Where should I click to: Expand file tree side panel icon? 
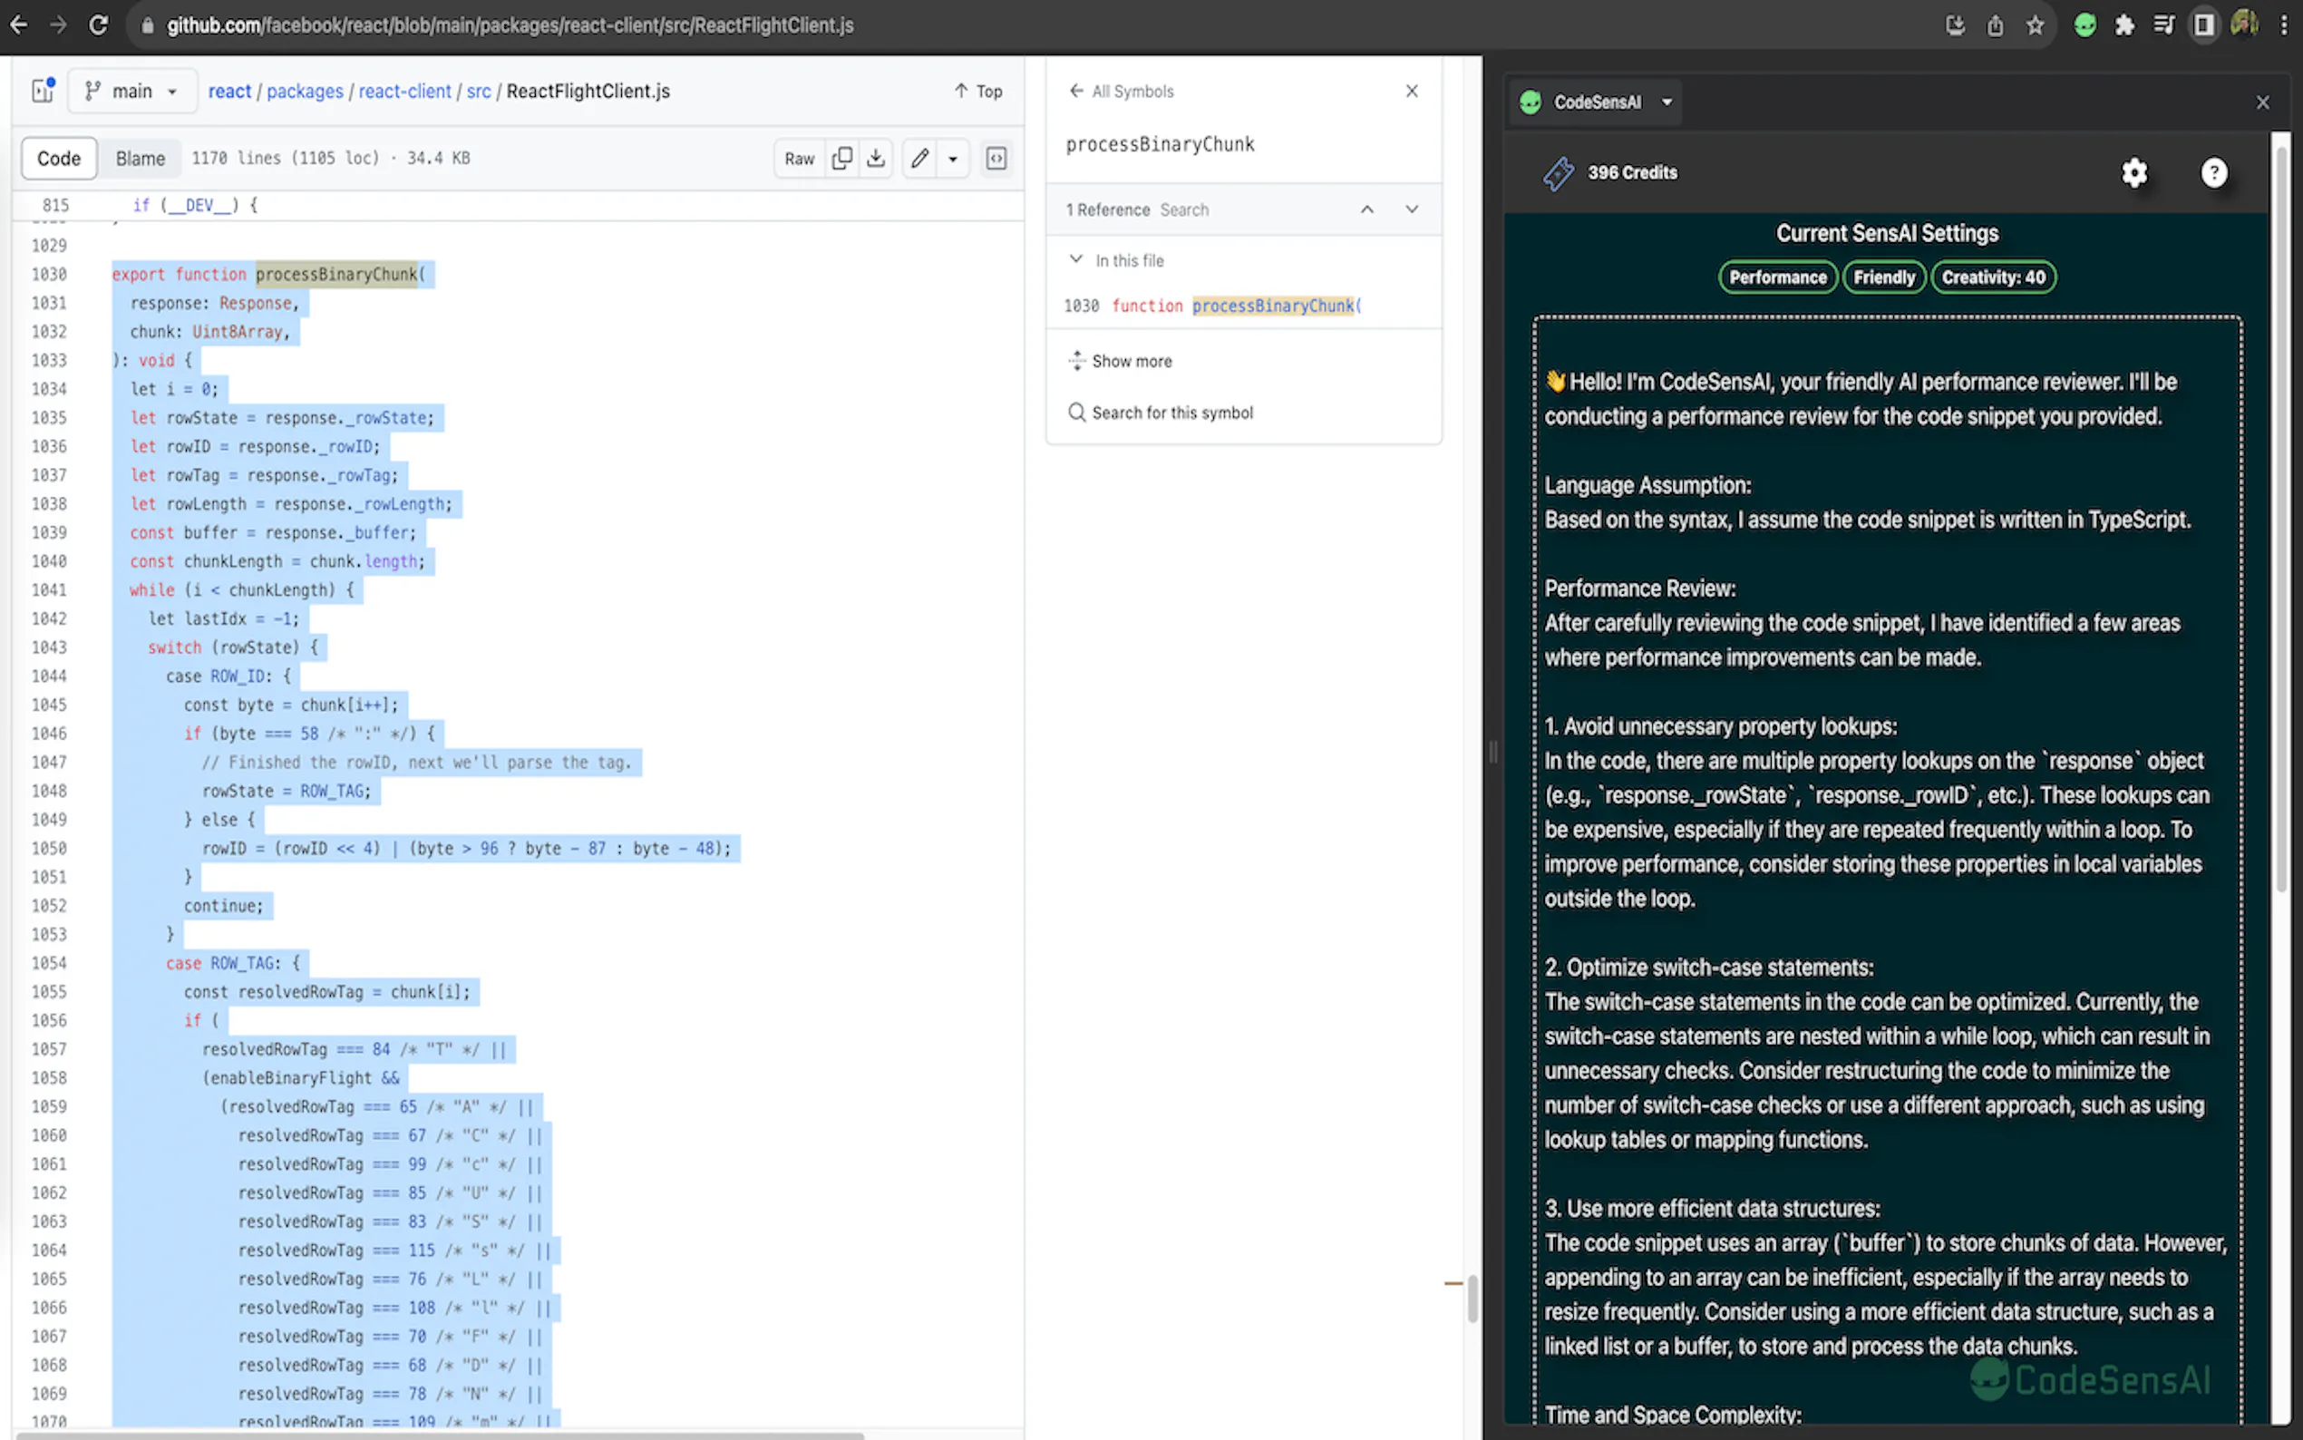(x=43, y=91)
